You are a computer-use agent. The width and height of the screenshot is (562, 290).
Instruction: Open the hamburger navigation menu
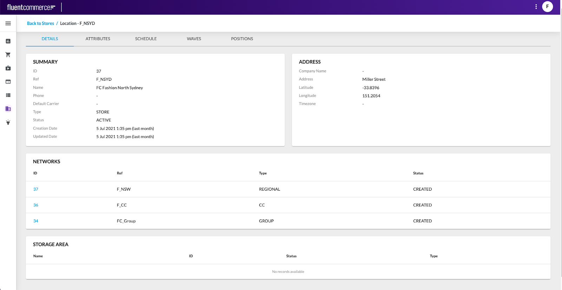[8, 24]
